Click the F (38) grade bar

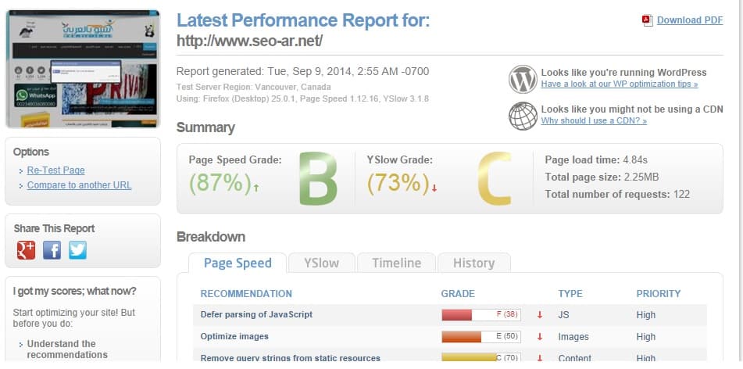pyautogui.click(x=481, y=314)
